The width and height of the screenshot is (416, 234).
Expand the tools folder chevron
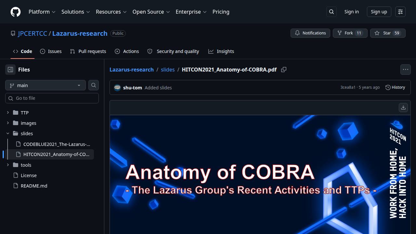click(8, 165)
